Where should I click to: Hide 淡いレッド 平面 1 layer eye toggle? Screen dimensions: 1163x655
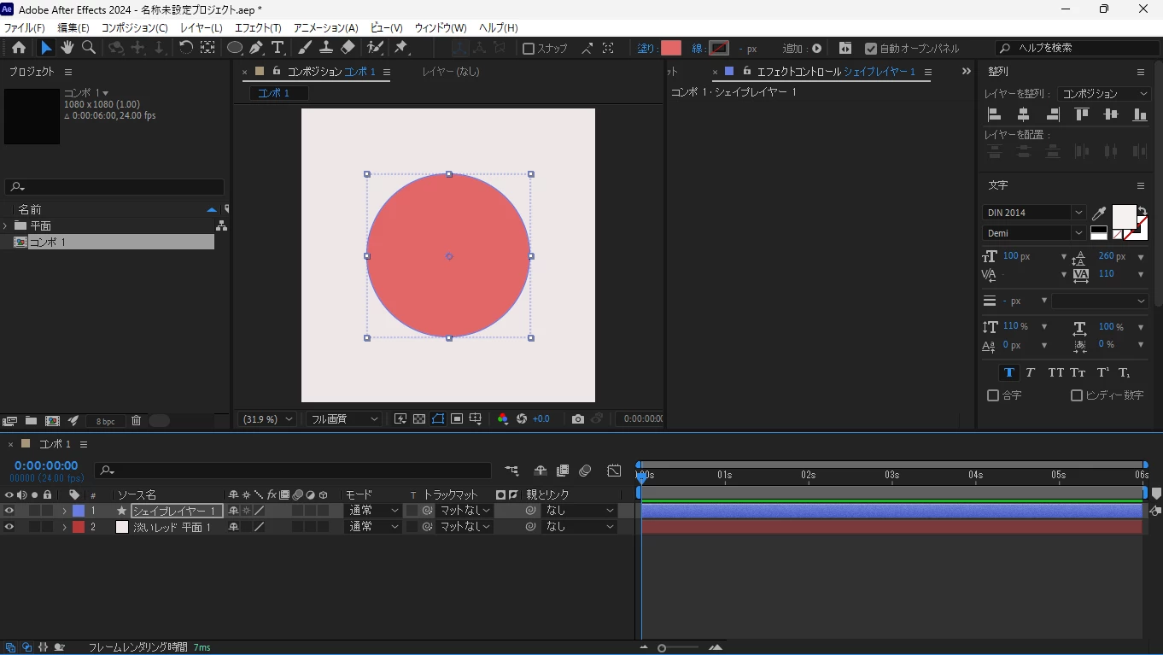click(x=9, y=527)
